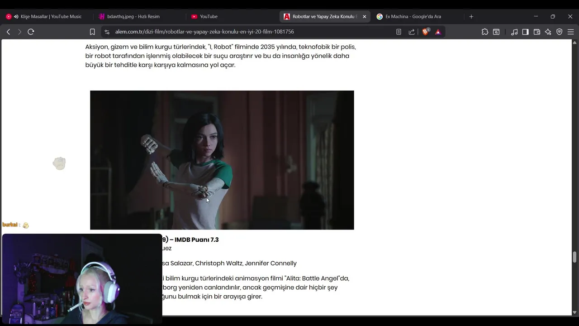
Task: Open media control music note icon
Action: (514, 32)
